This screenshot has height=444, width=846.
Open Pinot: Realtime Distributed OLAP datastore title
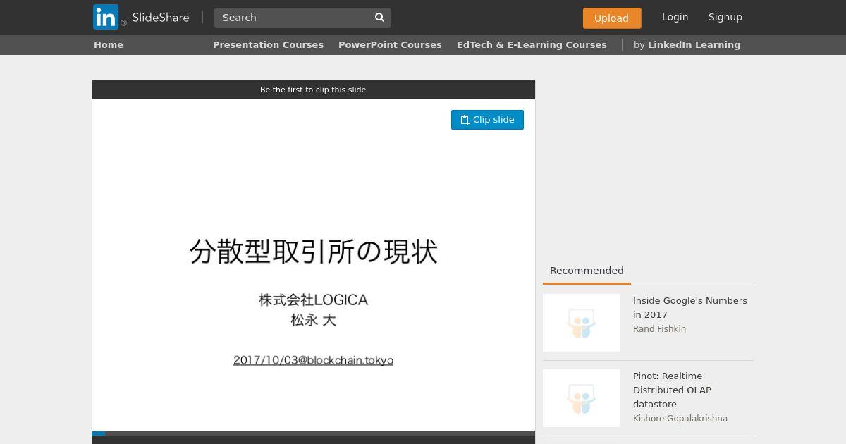point(672,390)
